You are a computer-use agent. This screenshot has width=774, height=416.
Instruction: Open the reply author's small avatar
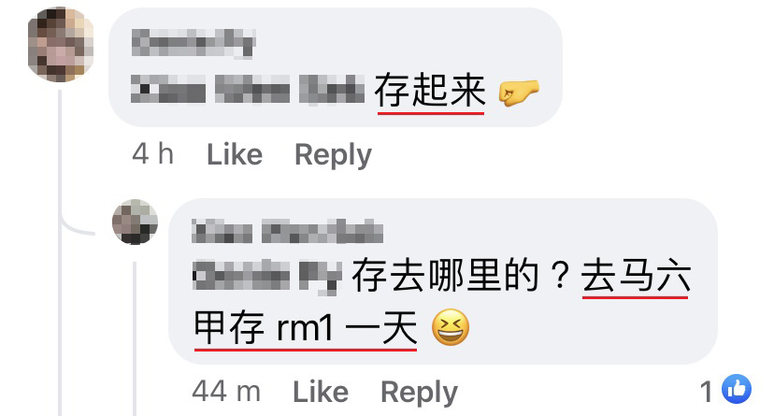pyautogui.click(x=135, y=222)
